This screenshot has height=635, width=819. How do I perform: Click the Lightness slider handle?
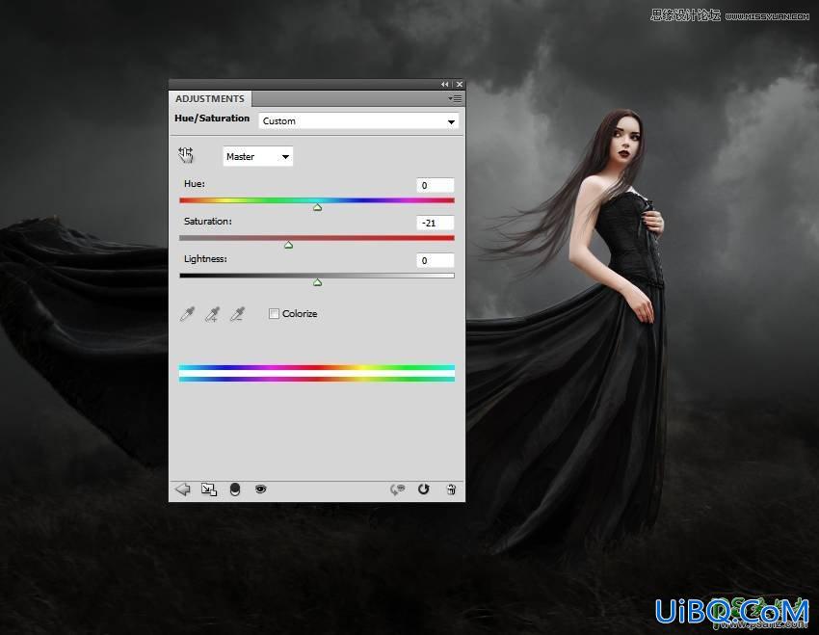click(317, 282)
